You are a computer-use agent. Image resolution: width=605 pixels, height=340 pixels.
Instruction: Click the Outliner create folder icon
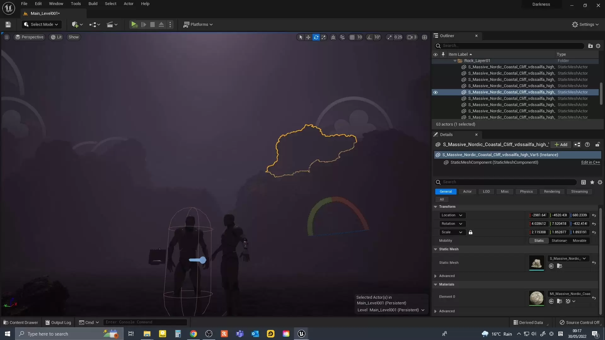coord(590,46)
